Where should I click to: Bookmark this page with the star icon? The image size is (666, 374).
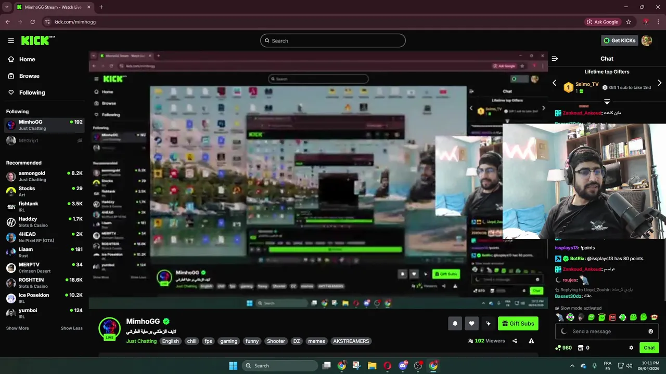pyautogui.click(x=629, y=22)
